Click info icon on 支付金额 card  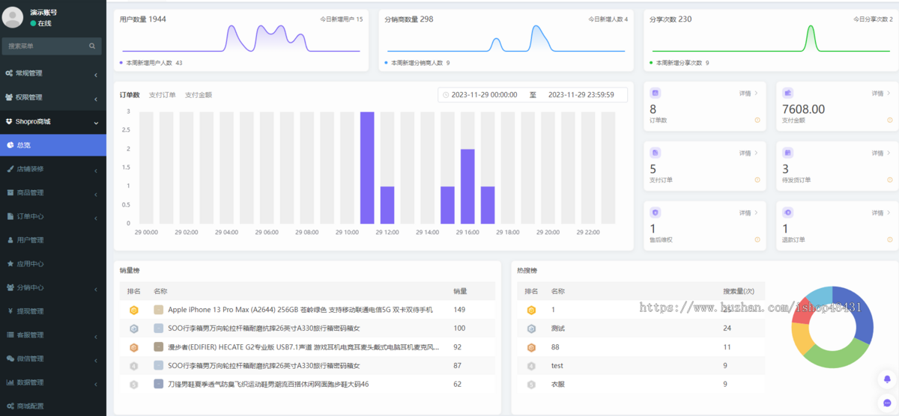click(x=889, y=120)
